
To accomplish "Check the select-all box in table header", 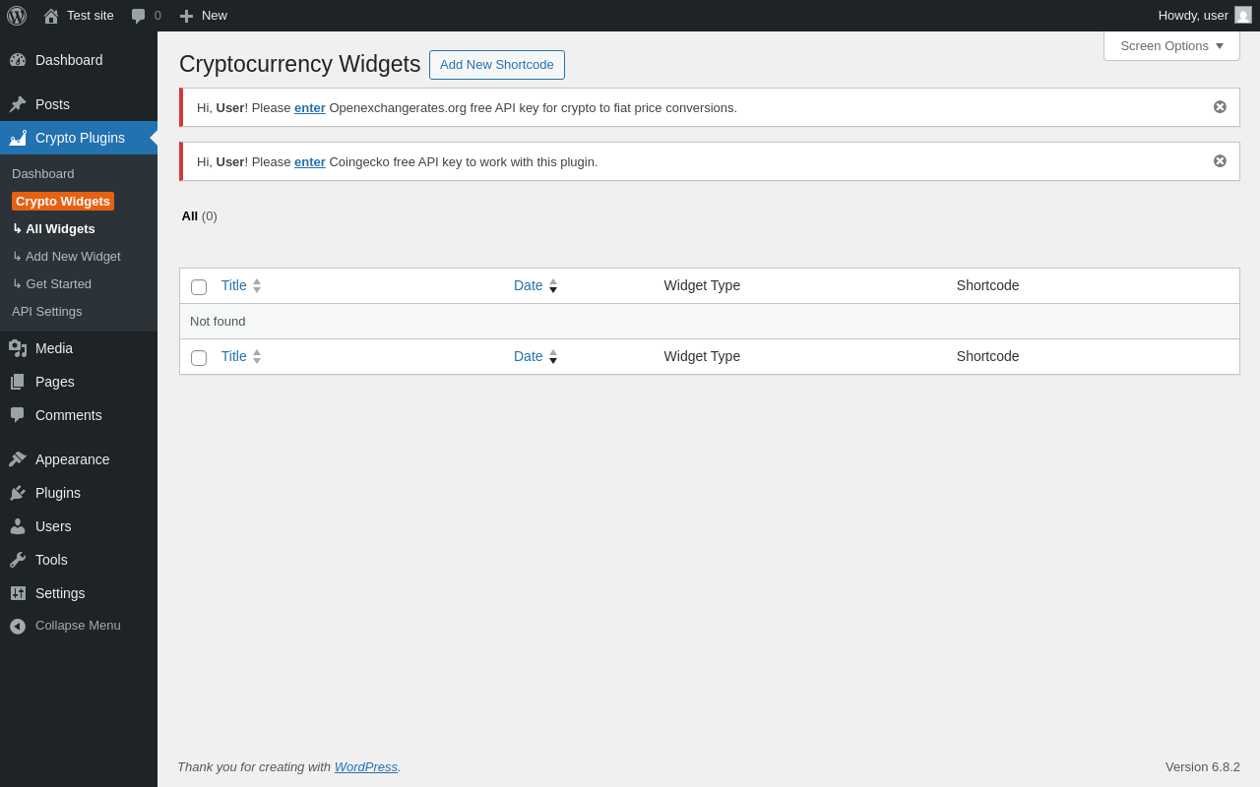I will pos(199,287).
